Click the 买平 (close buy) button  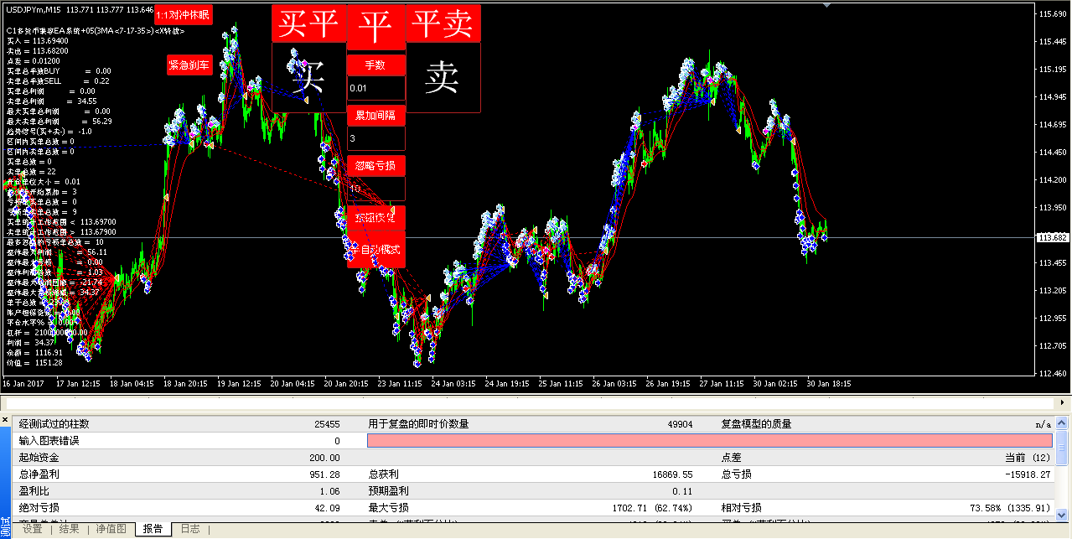308,24
